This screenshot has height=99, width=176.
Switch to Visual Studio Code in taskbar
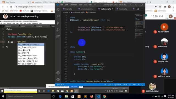click(x=98, y=97)
